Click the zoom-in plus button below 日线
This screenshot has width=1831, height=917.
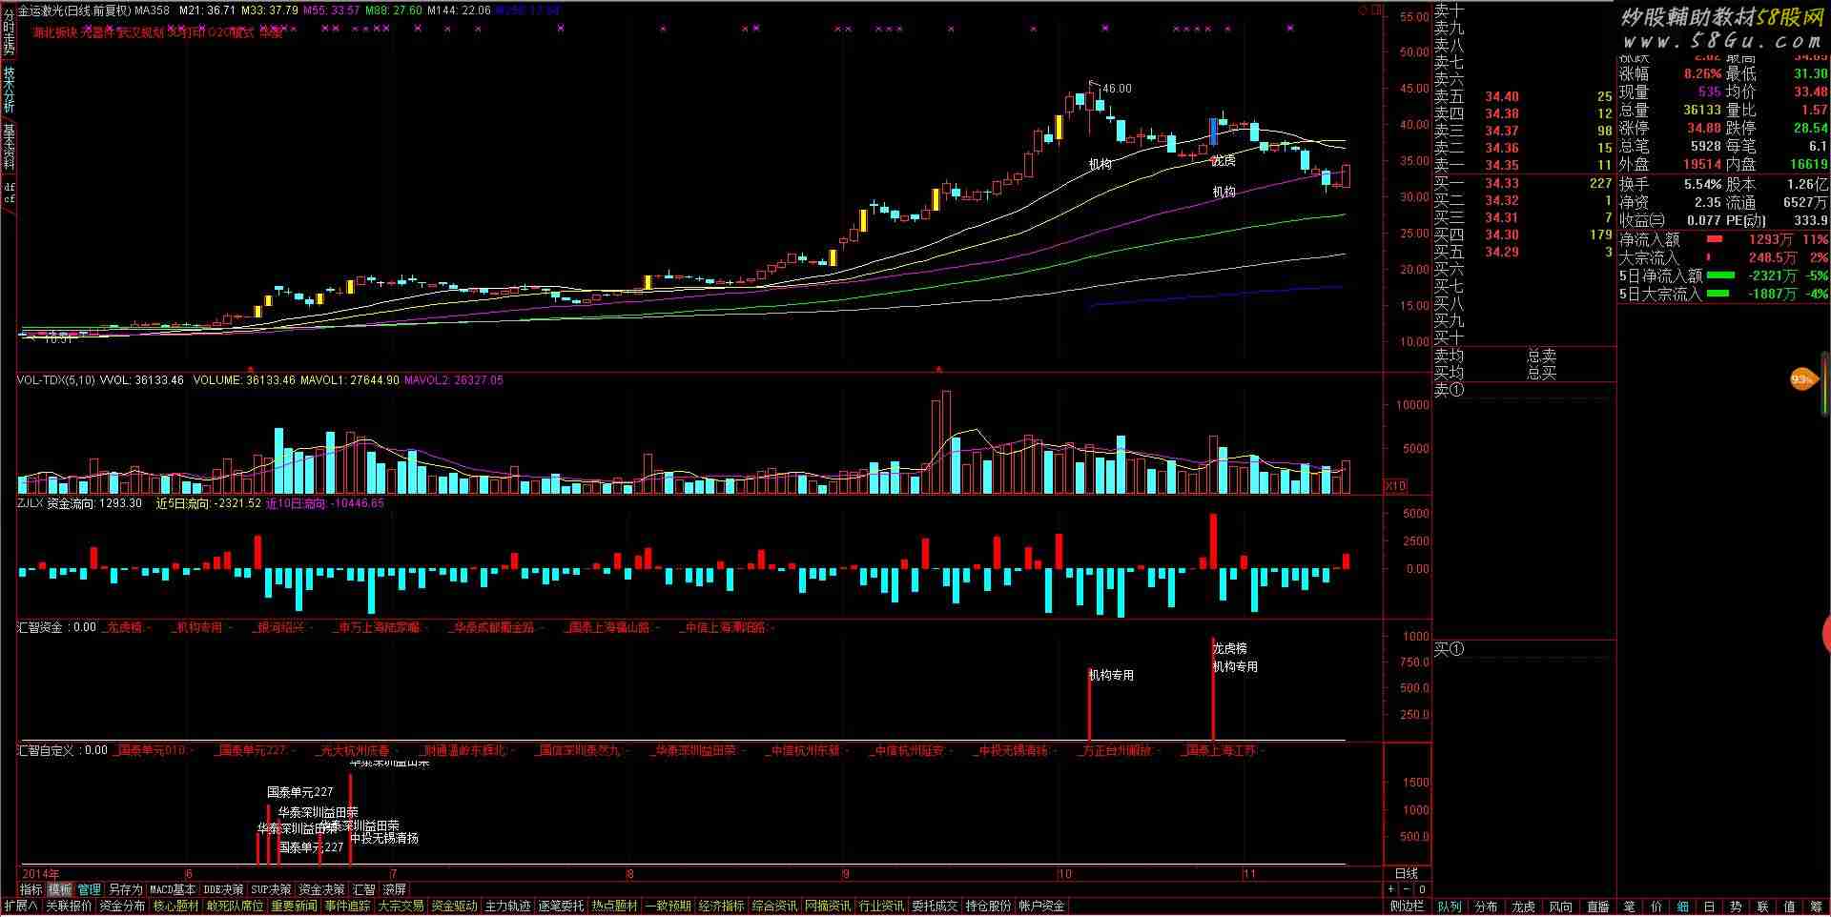coord(1390,889)
